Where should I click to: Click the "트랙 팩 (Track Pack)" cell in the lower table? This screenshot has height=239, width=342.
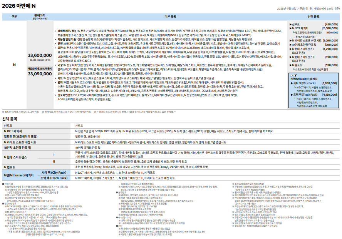54,178
